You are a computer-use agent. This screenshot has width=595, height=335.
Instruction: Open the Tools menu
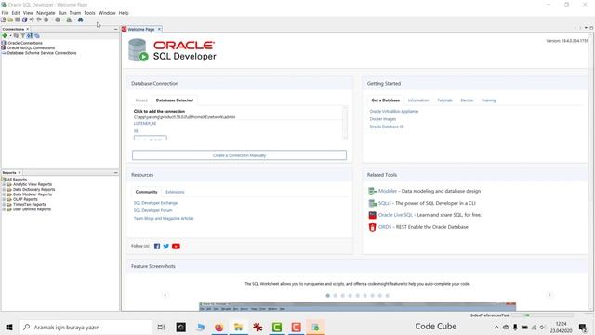[x=89, y=13]
